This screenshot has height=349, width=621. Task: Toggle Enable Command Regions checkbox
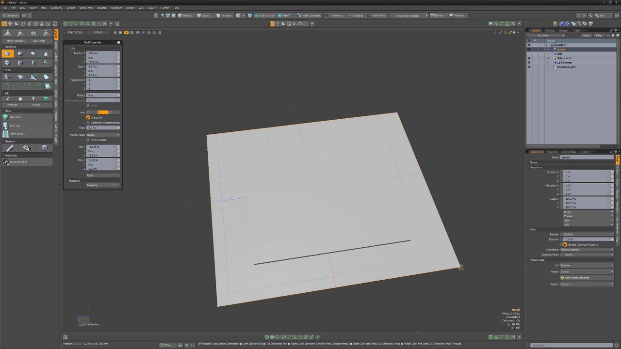[565, 244]
